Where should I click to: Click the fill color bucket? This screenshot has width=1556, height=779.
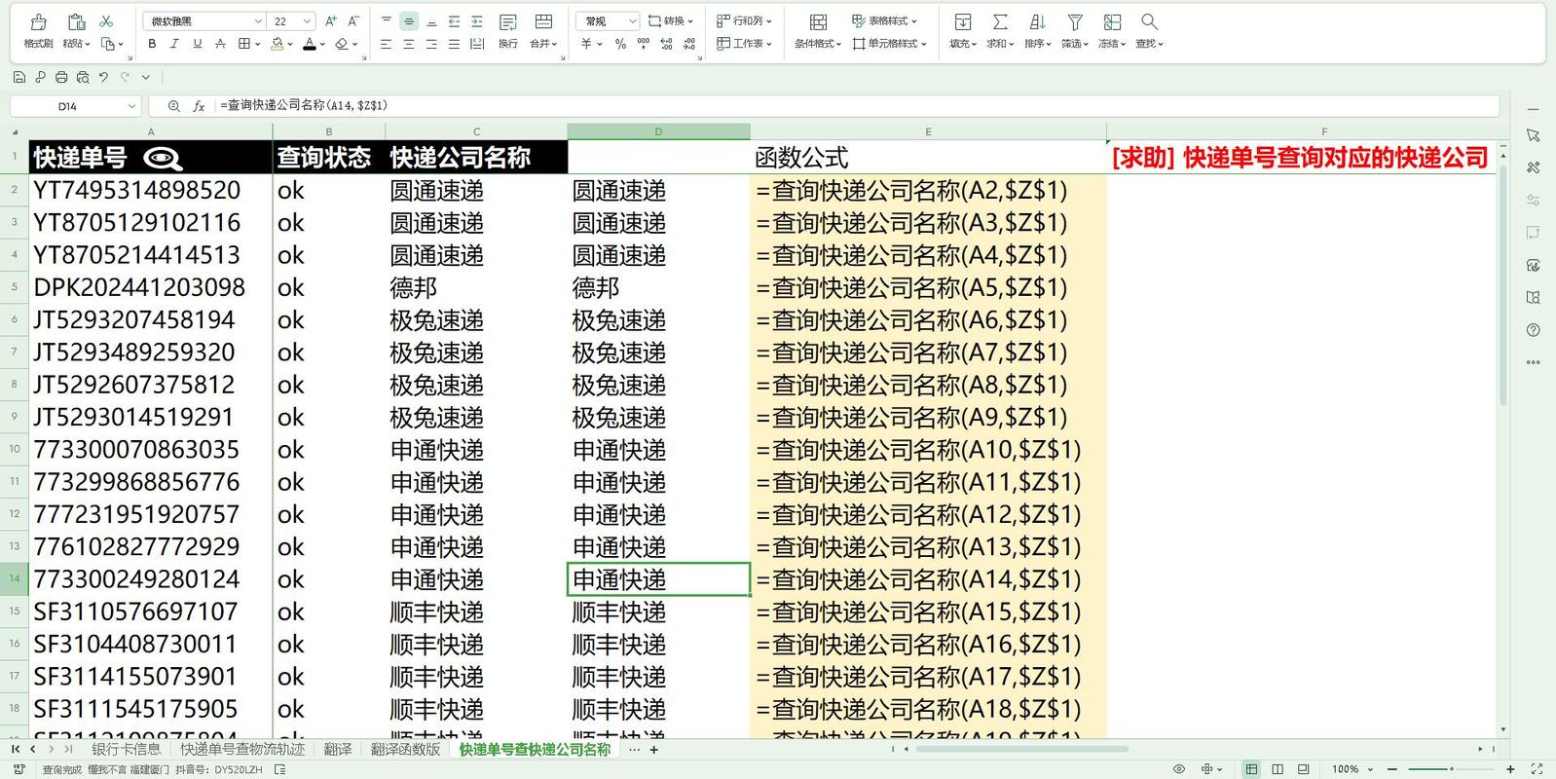(x=278, y=44)
